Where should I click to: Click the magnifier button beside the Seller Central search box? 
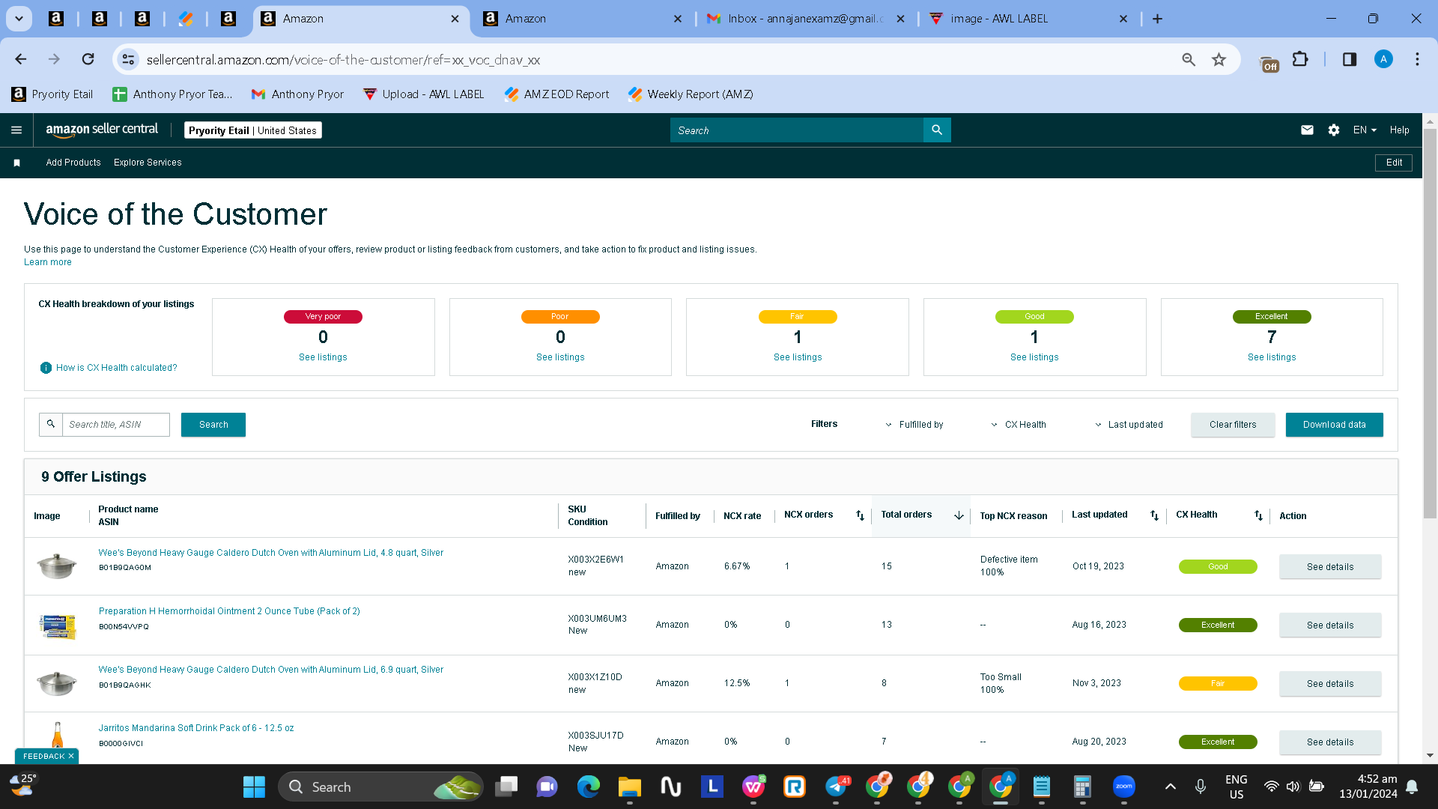(937, 130)
